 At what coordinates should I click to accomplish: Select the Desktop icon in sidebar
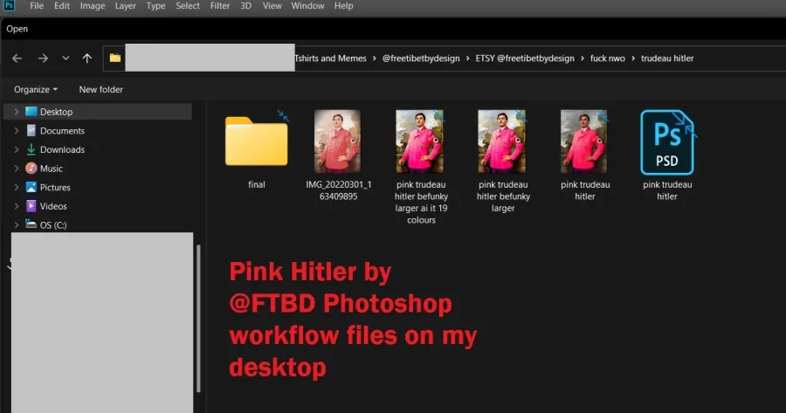coord(31,111)
